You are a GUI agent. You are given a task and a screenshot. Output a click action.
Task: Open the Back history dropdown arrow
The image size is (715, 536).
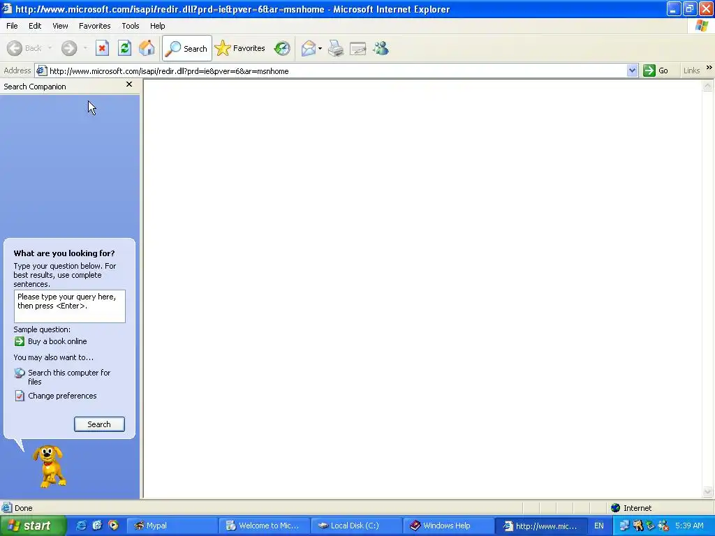(50, 48)
